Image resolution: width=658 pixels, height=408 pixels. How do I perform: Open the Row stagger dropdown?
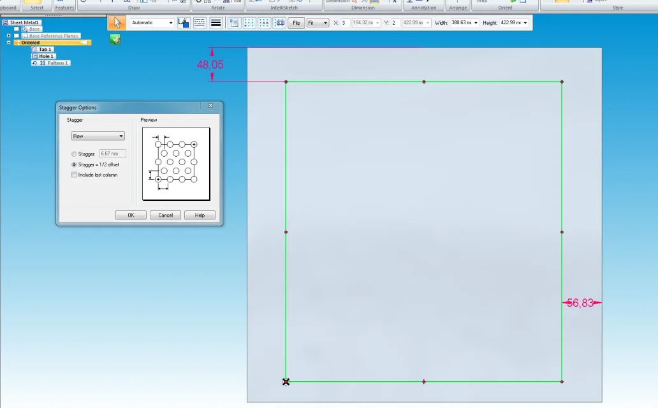(x=98, y=136)
